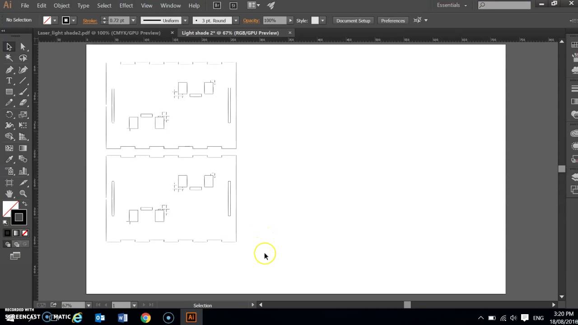The width and height of the screenshot is (578, 325).
Task: Choose the Lasso tool
Action: (x=23, y=58)
